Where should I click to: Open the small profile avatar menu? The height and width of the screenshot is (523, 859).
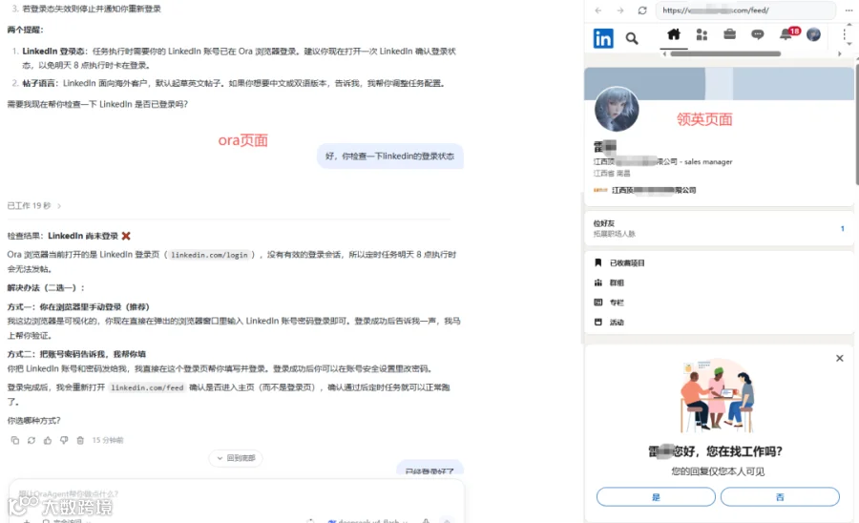813,34
